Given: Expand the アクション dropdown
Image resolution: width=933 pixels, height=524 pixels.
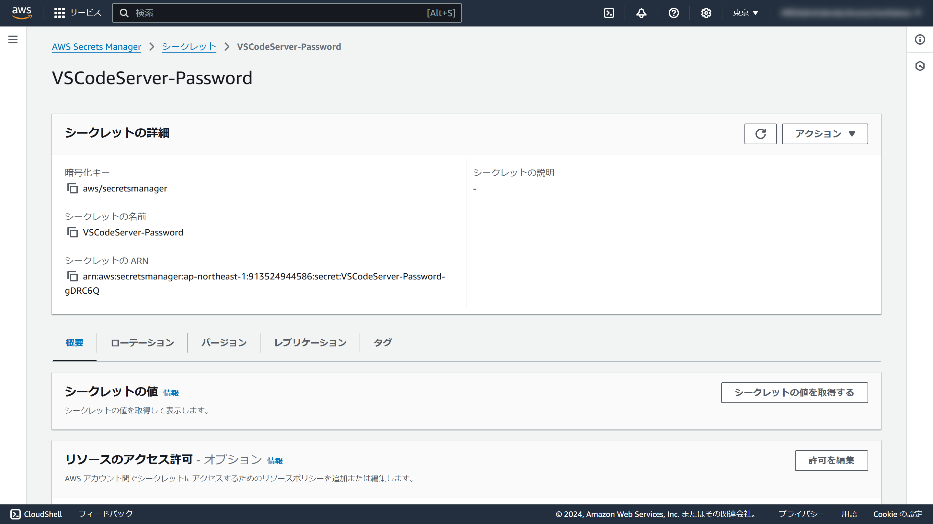Looking at the screenshot, I should click(824, 134).
